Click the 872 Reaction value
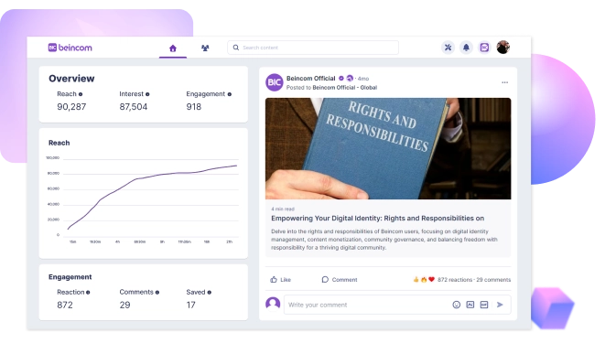The height and width of the screenshot is (354, 616). point(65,305)
